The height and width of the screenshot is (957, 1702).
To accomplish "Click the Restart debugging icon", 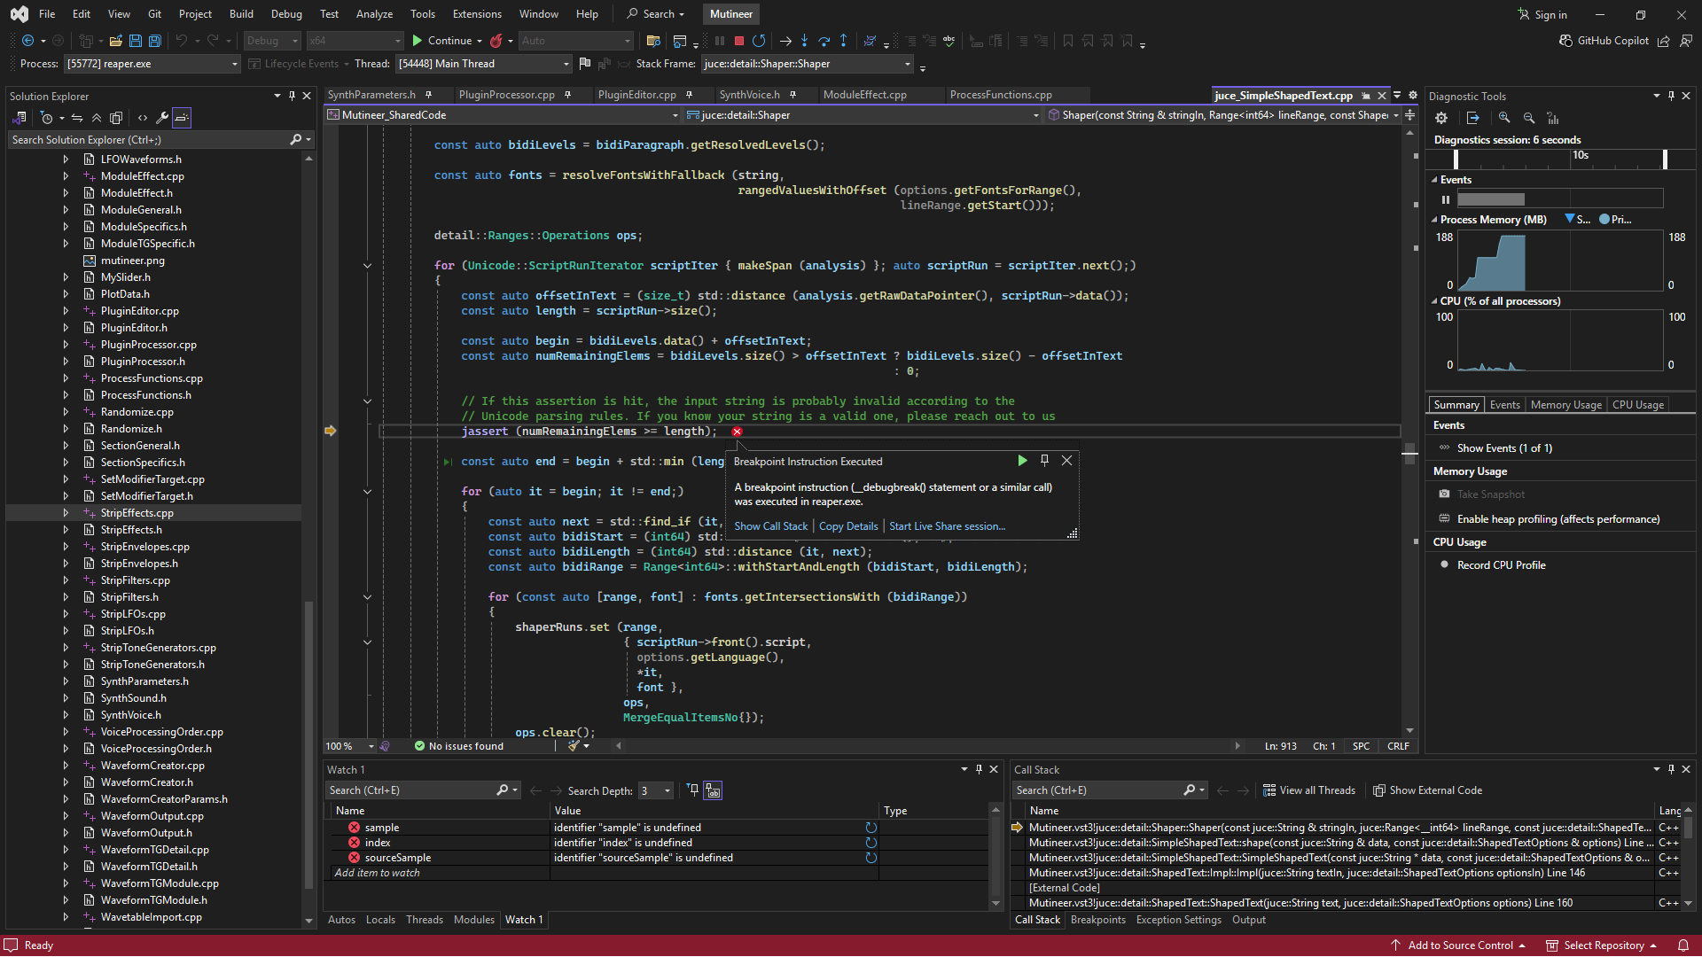I will tap(759, 41).
